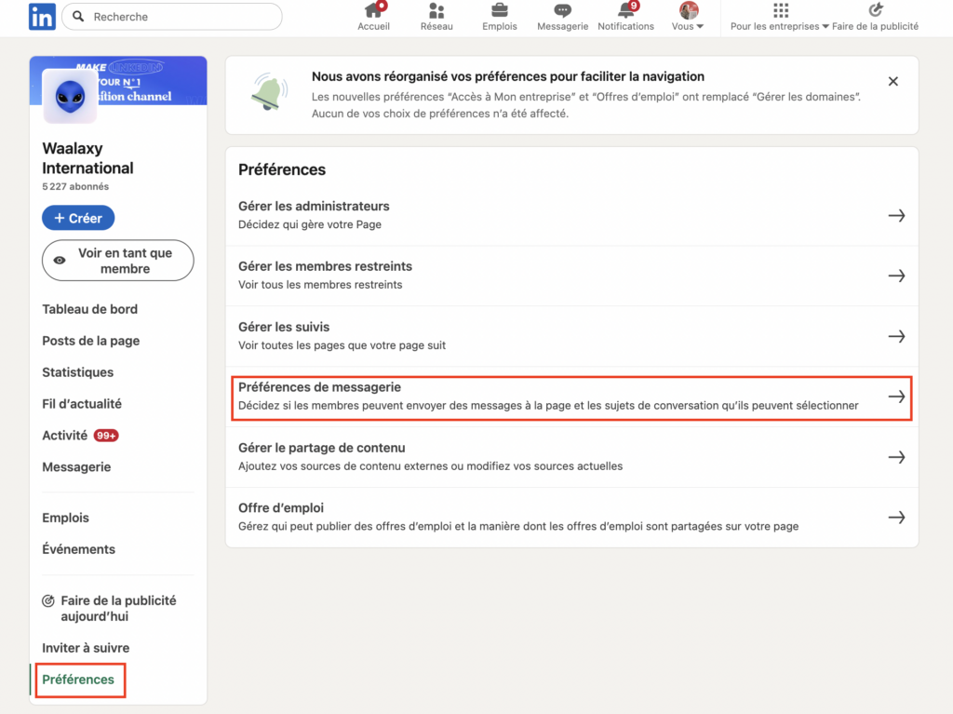
Task: Open the Messagerie chat bubble icon
Action: pos(562,13)
